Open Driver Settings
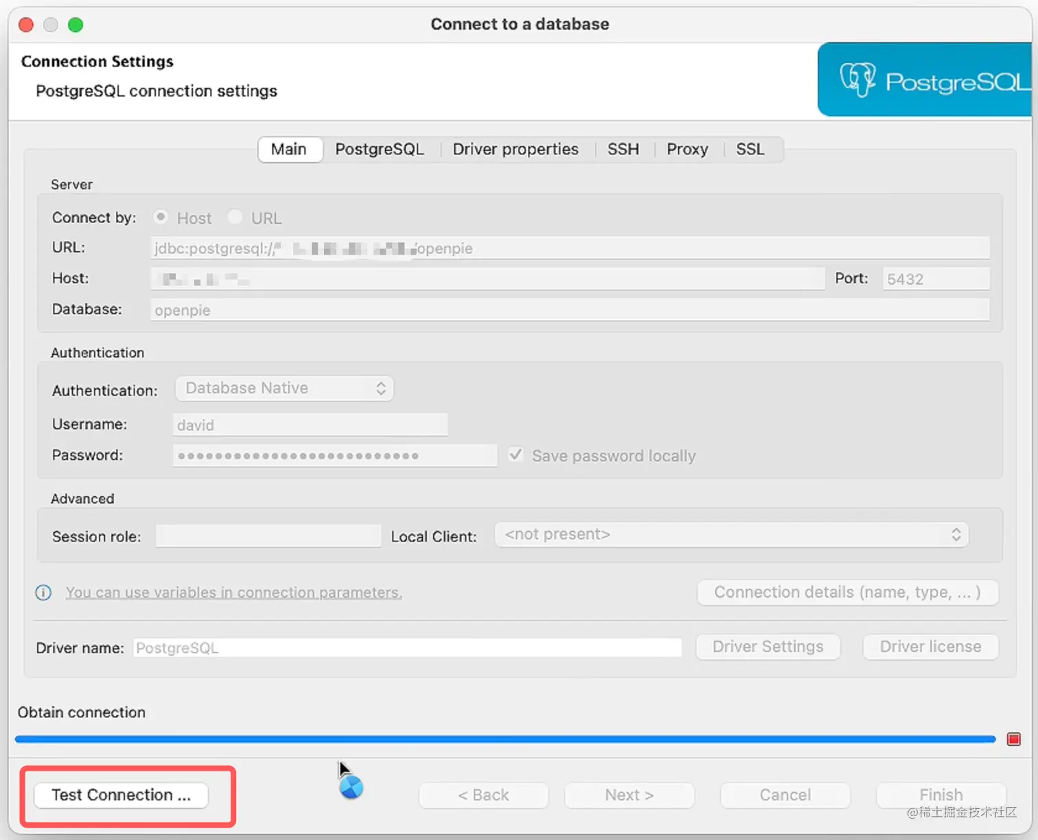1038x840 pixels. click(768, 646)
